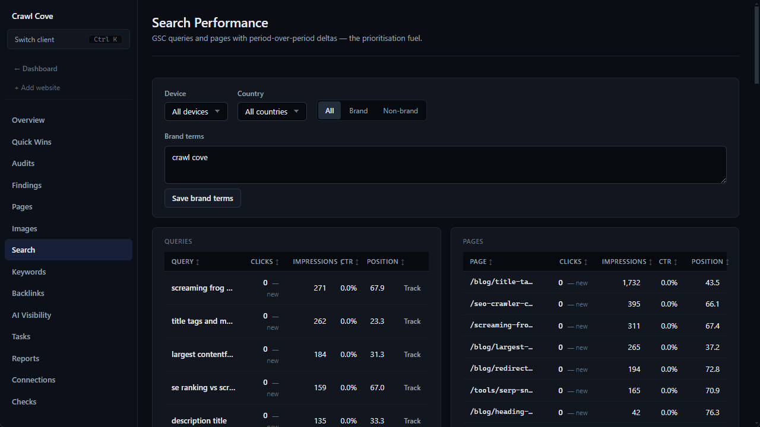Screen dimensions: 760x427
Task: Sort pages table by Impressions column
Action: 627,262
